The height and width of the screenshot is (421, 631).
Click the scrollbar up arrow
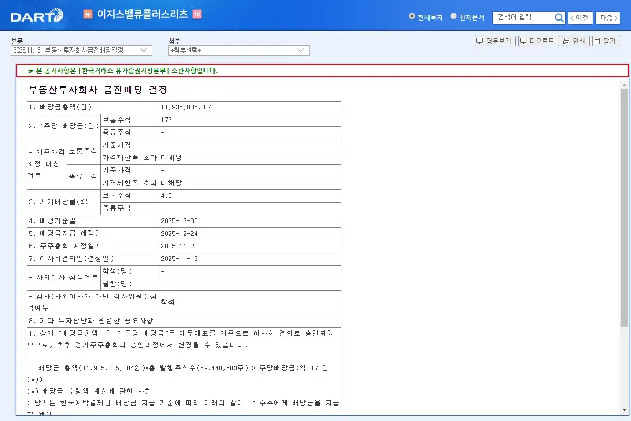[624, 84]
